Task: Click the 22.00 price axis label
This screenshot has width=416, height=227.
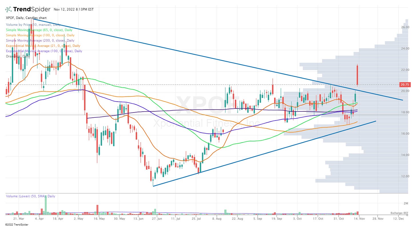Action: 405,70
